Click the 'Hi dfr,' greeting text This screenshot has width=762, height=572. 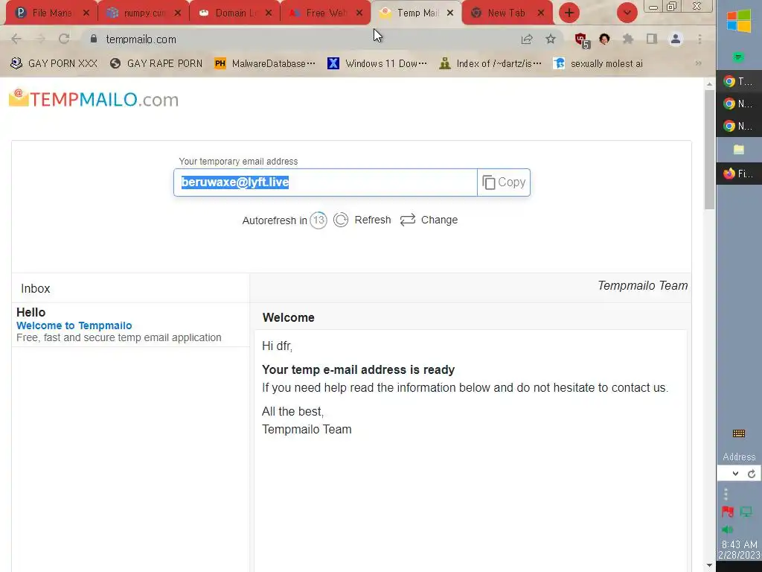tap(277, 346)
